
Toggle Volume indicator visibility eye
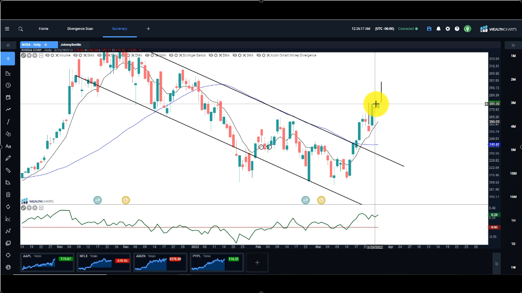[x=47, y=55]
